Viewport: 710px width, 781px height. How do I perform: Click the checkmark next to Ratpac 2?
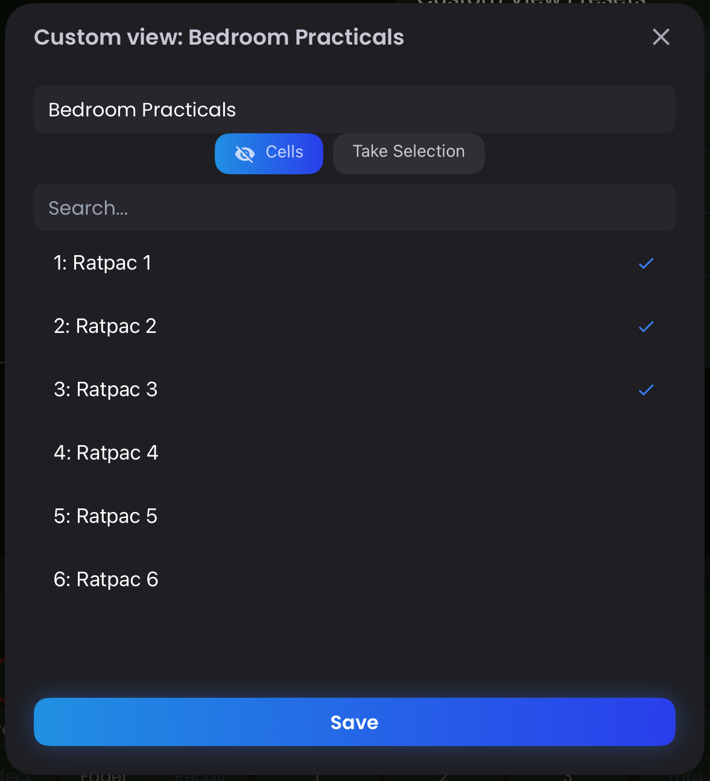pyautogui.click(x=645, y=327)
